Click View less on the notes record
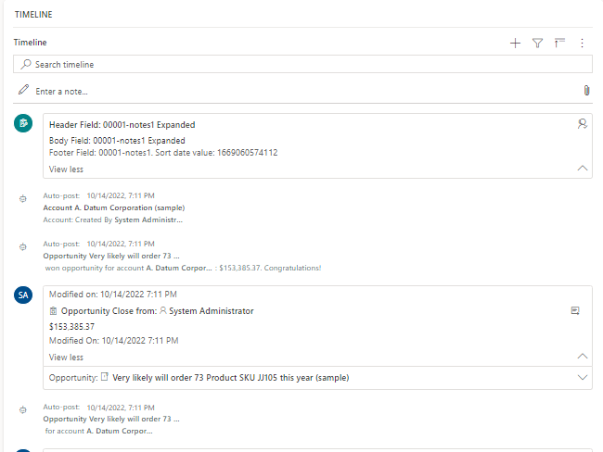603x452 pixels. coord(66,169)
